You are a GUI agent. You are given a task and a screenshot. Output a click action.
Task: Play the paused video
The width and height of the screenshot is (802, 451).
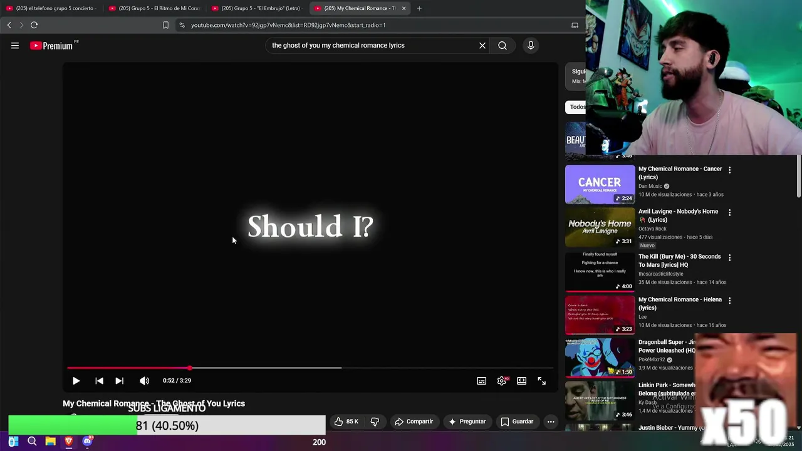pos(76,381)
